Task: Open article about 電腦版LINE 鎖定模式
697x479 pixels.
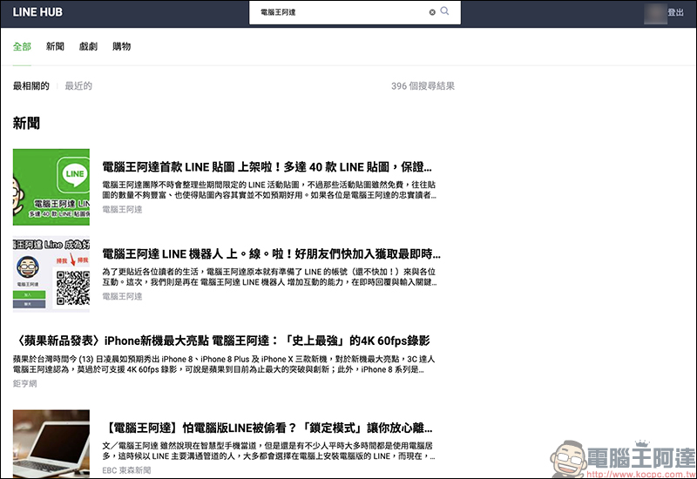Action: (x=267, y=428)
